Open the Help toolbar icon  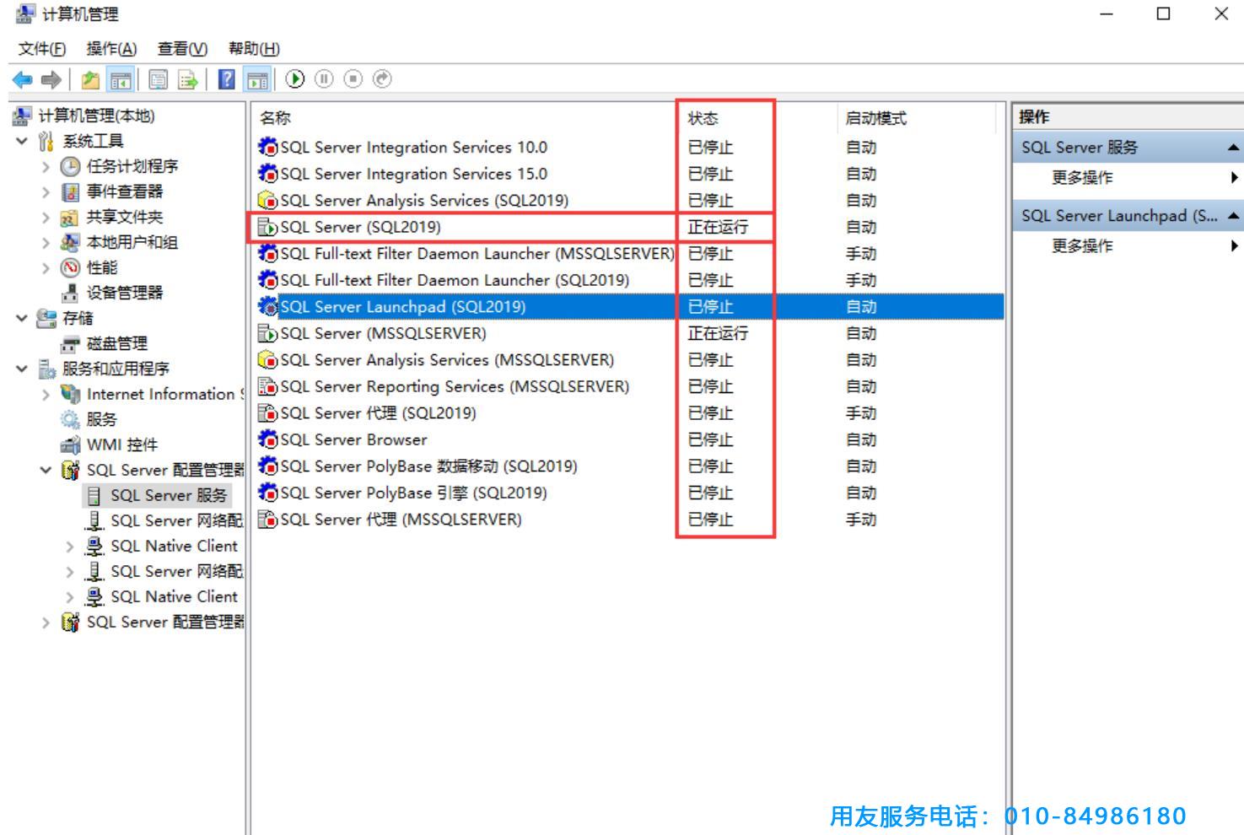tap(227, 80)
